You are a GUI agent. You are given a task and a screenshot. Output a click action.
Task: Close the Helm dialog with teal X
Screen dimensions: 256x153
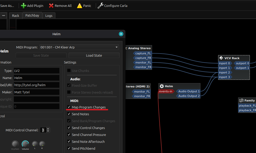pos(121,34)
